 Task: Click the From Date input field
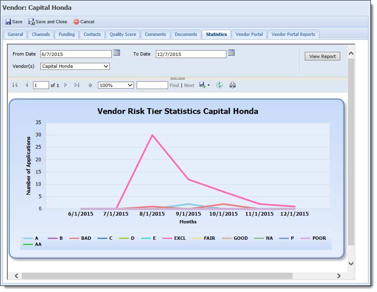[x=76, y=54]
